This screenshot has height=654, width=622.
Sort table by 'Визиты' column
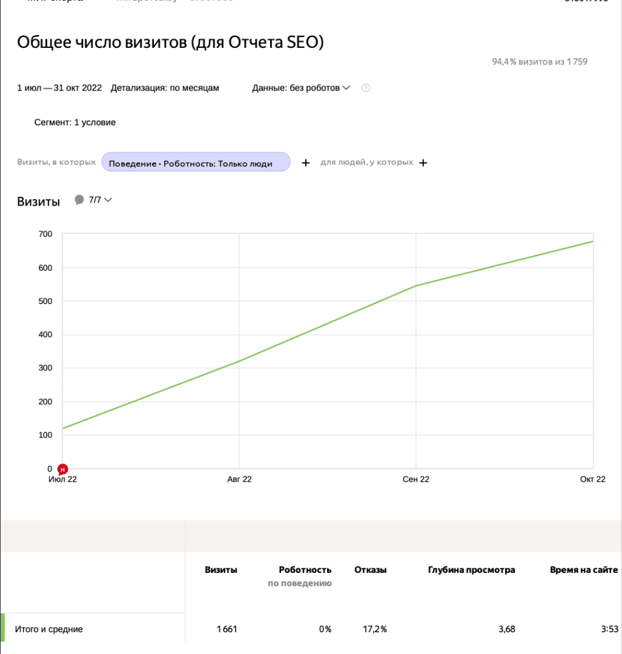point(221,570)
